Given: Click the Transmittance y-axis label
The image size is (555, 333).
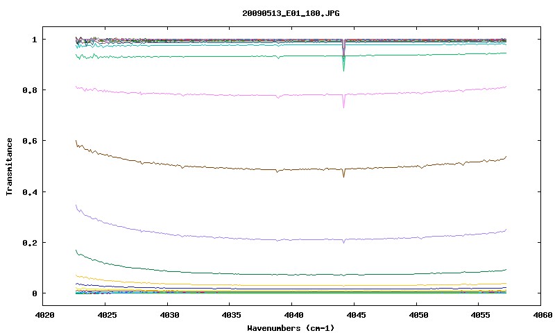Looking at the screenshot, I should [x=9, y=166].
